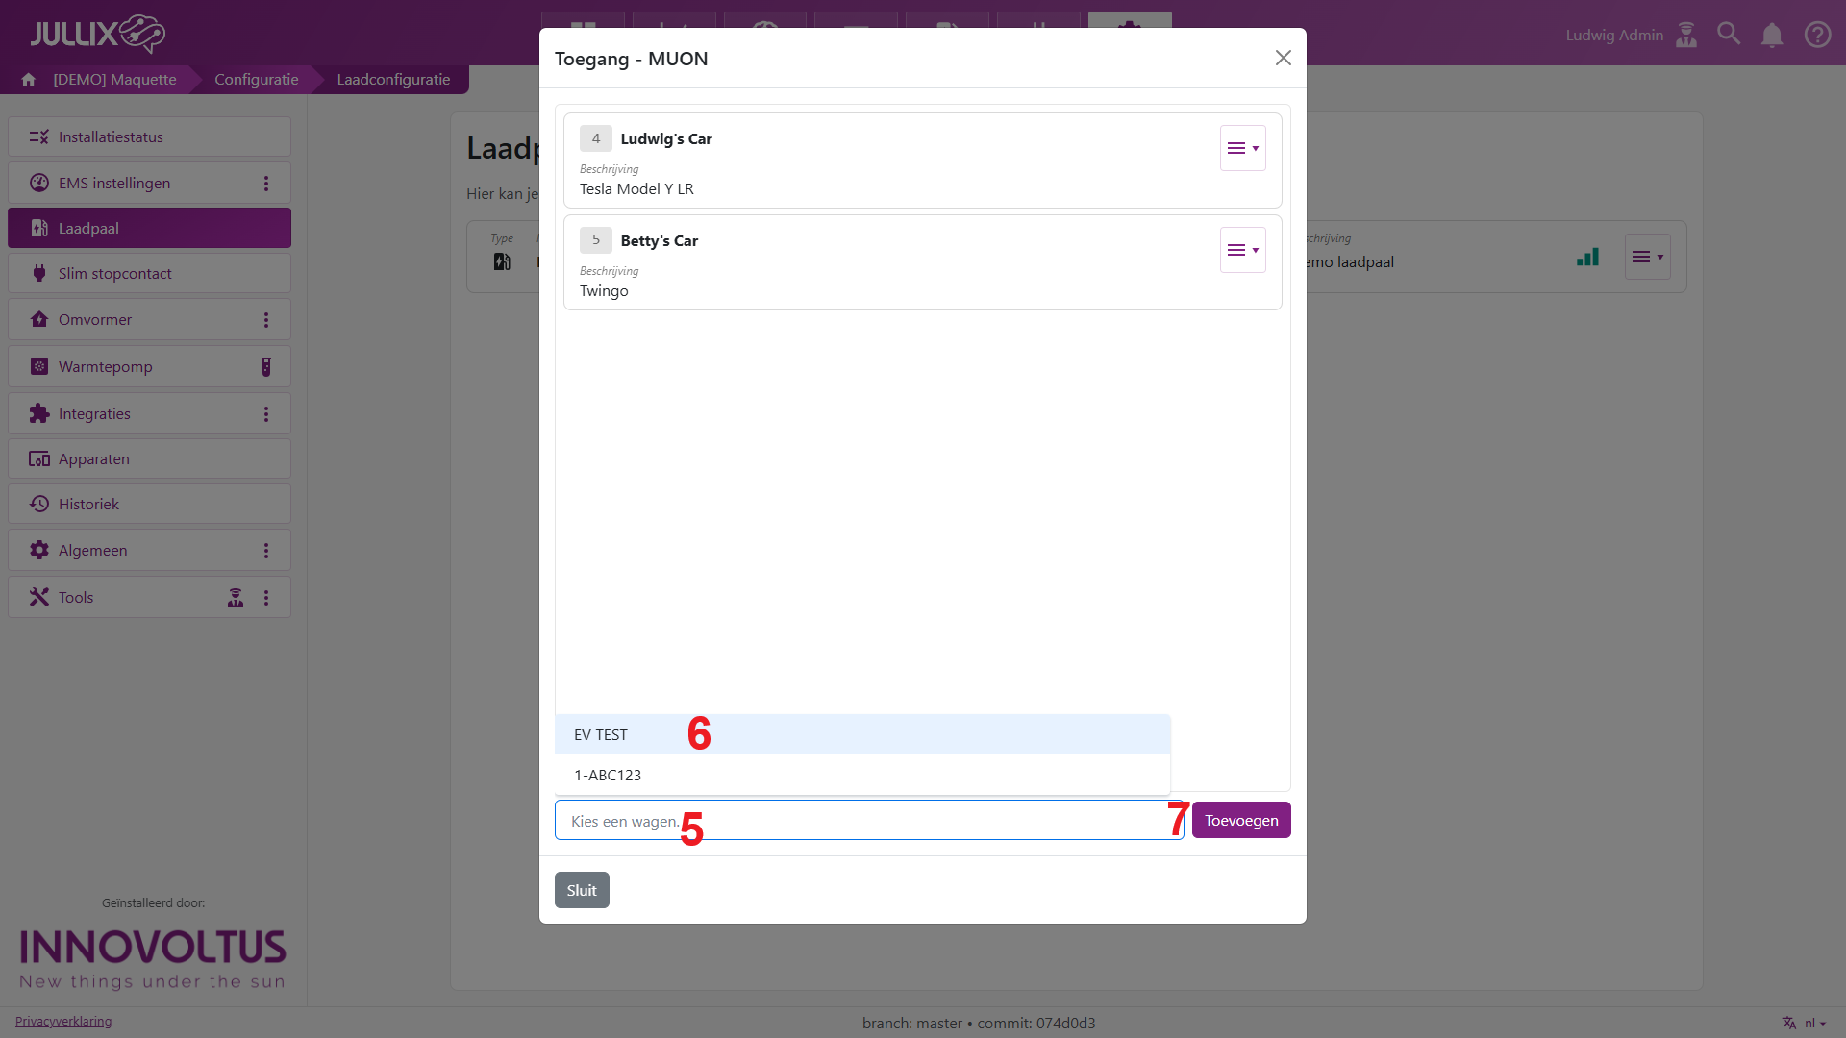The width and height of the screenshot is (1846, 1038).
Task: Click the language translate icon
Action: (x=1789, y=1023)
